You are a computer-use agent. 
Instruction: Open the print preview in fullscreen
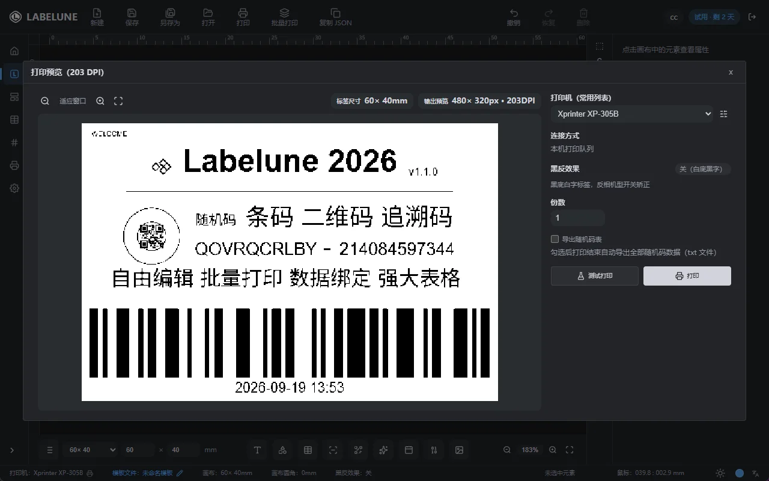pos(118,101)
